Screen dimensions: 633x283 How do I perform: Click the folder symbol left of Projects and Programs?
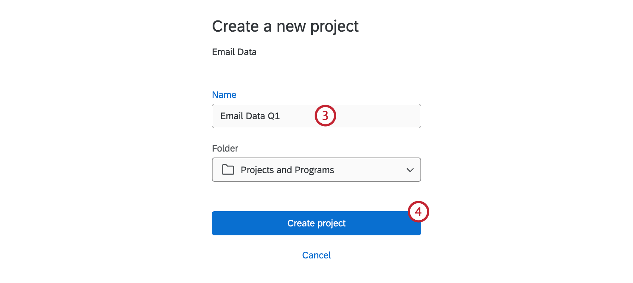click(x=228, y=170)
